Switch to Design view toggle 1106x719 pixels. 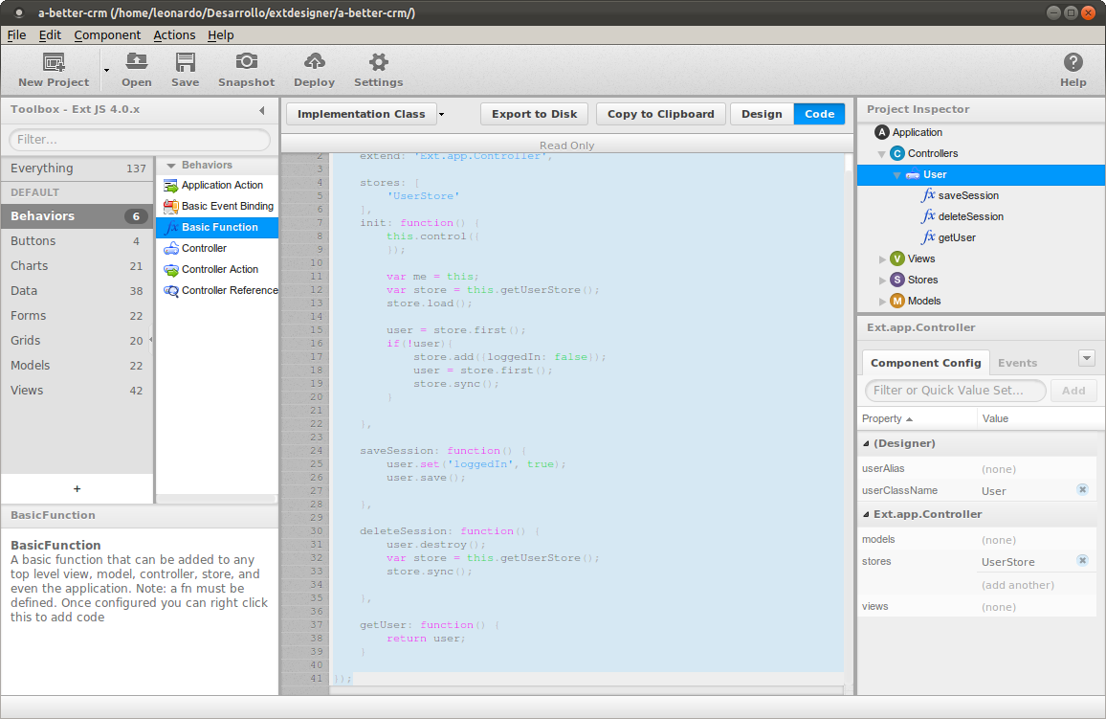(762, 114)
